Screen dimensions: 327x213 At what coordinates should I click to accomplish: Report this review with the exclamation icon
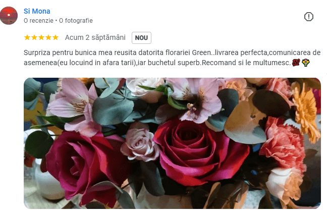(x=308, y=17)
